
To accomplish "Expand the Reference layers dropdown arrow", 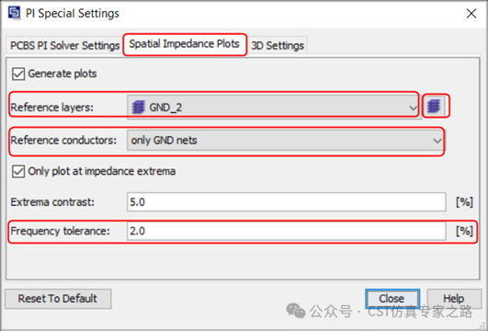I will click(413, 108).
